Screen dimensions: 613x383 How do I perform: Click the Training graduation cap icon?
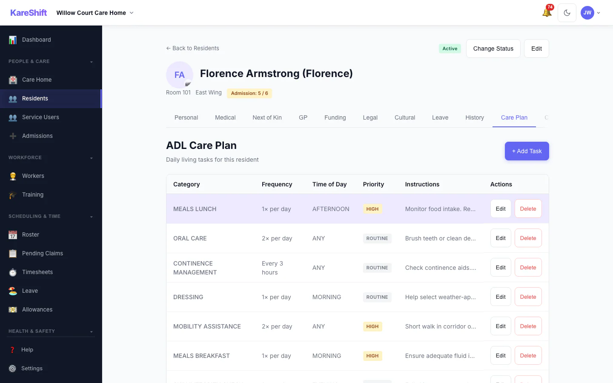(13, 195)
